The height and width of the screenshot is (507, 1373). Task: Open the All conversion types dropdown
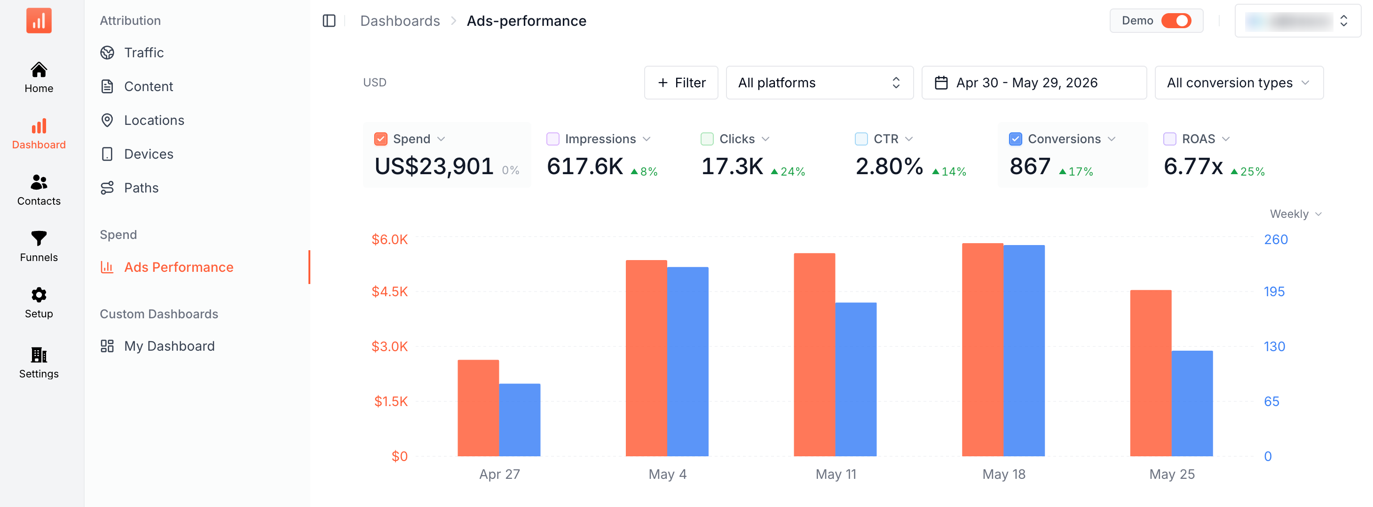(1238, 83)
